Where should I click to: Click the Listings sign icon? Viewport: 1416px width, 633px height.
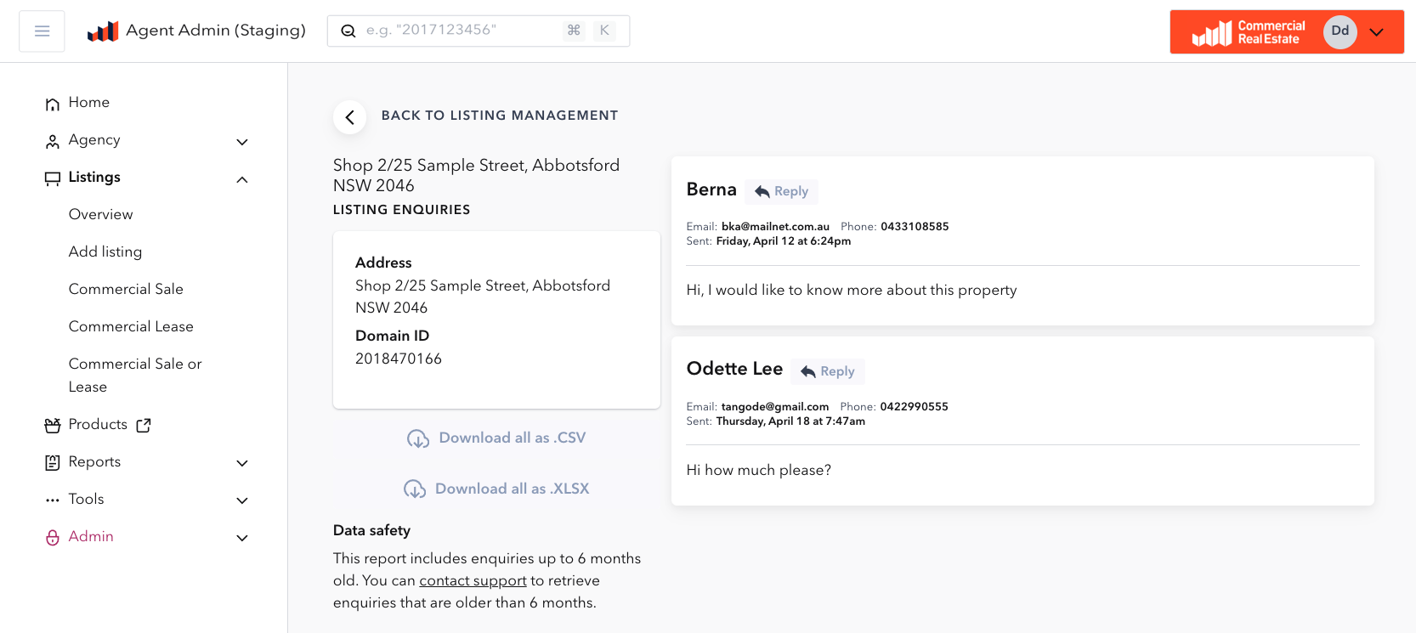point(53,178)
